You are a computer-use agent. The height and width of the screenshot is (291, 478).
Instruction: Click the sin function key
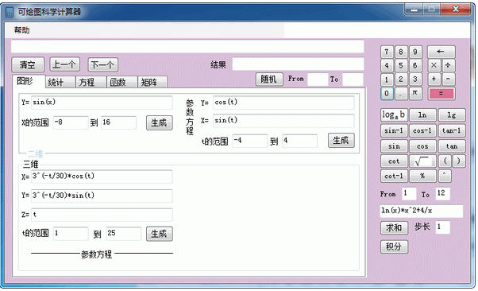tap(394, 146)
